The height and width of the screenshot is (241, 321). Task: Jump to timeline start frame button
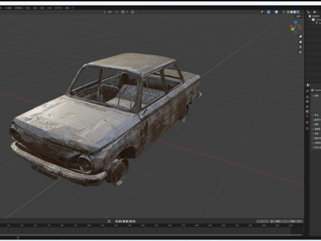click(x=116, y=222)
